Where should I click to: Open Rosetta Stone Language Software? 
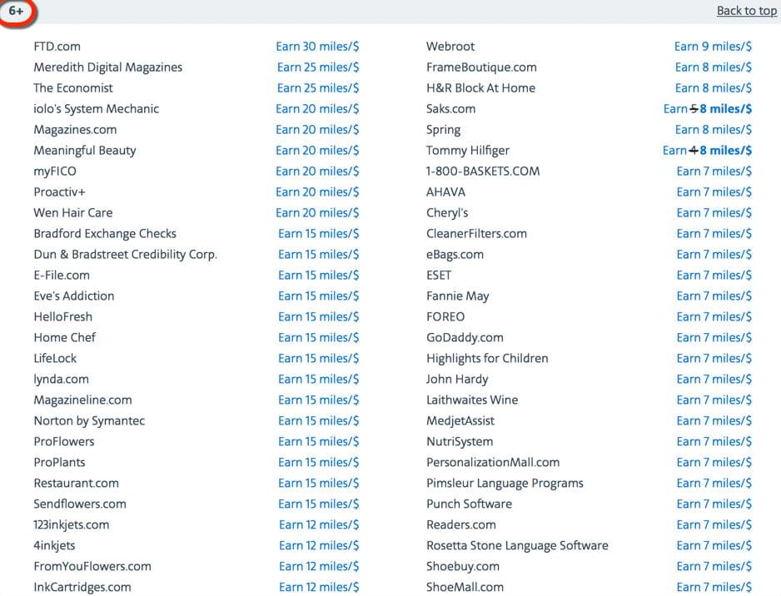point(517,546)
